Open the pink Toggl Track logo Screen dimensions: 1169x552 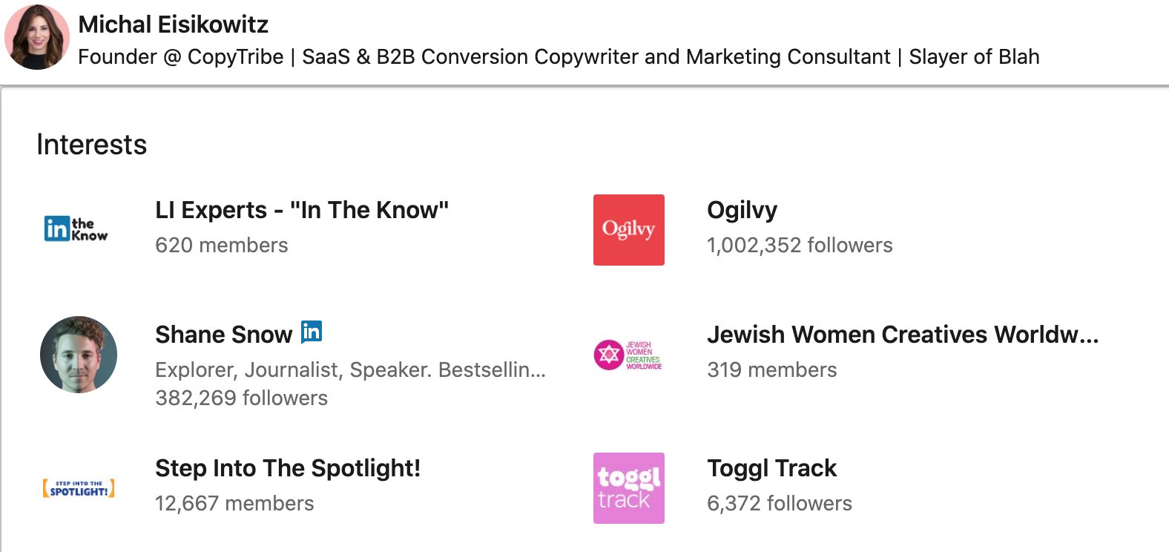click(628, 488)
